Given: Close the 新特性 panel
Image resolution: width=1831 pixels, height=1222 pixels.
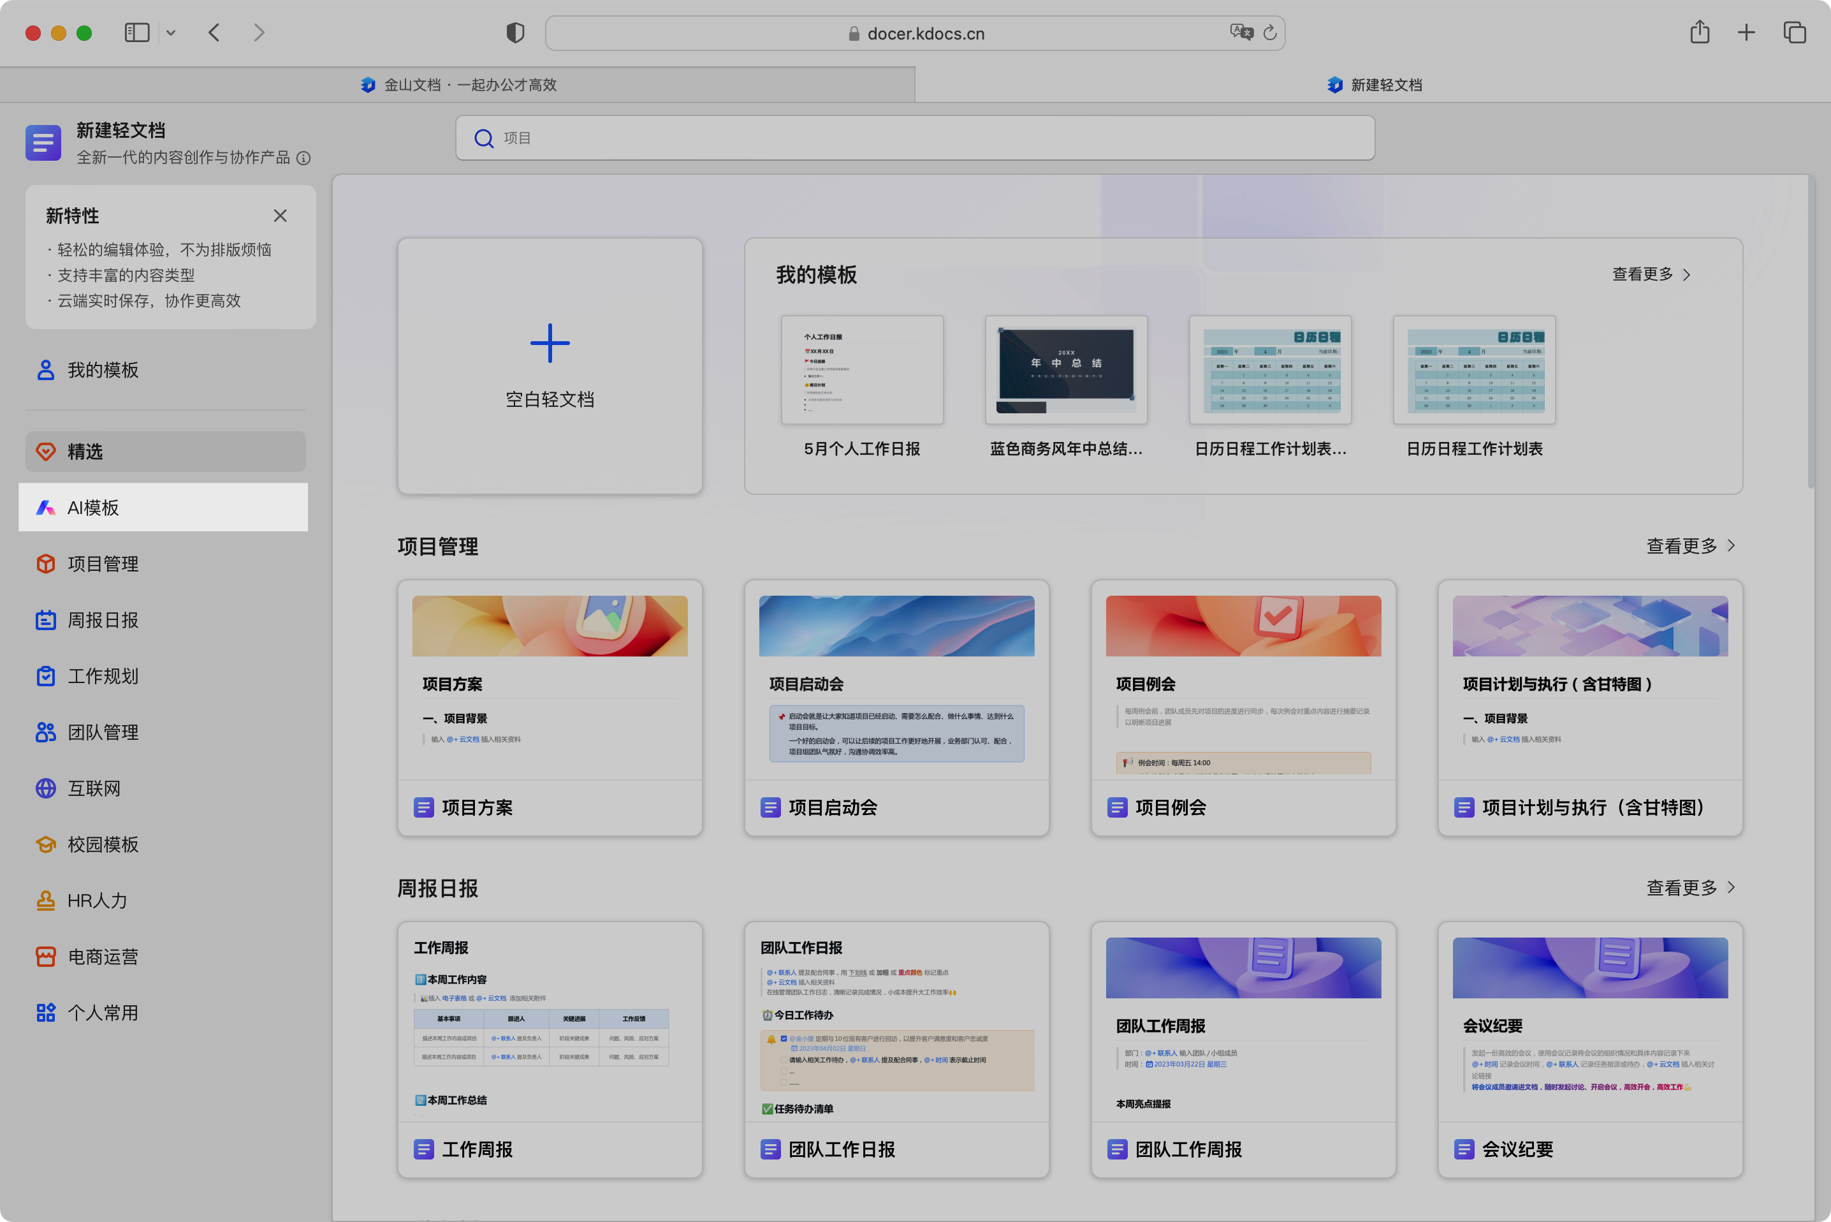Looking at the screenshot, I should point(281,216).
